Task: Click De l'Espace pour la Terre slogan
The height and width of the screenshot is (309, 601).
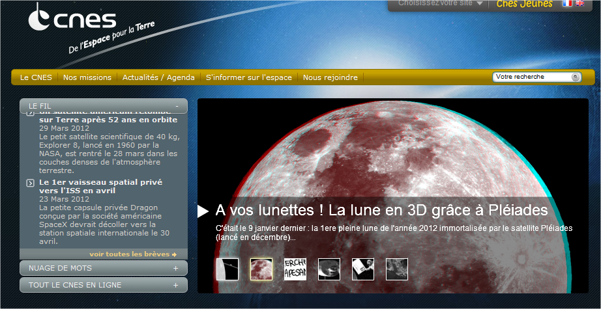Action: click(111, 38)
